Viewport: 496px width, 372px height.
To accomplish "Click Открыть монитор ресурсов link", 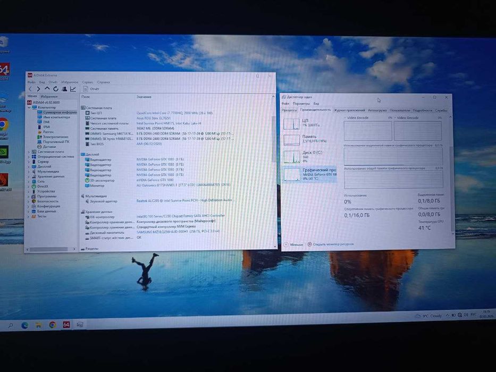I will [x=331, y=244].
